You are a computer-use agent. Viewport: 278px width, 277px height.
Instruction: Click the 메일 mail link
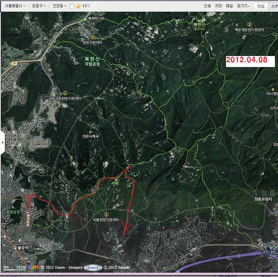click(229, 6)
